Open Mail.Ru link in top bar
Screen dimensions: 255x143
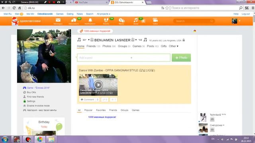pyautogui.click(x=8, y=14)
